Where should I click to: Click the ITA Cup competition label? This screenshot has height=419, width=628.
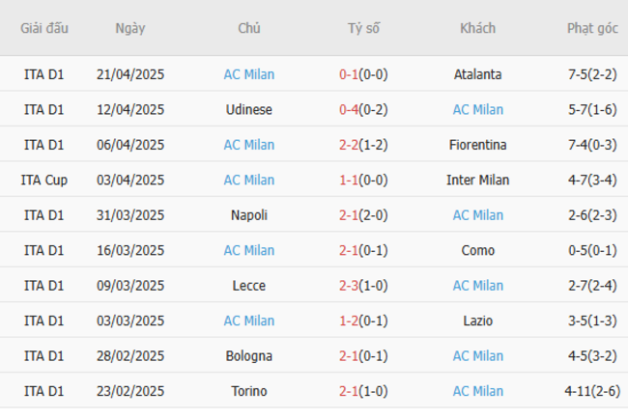[x=44, y=181]
